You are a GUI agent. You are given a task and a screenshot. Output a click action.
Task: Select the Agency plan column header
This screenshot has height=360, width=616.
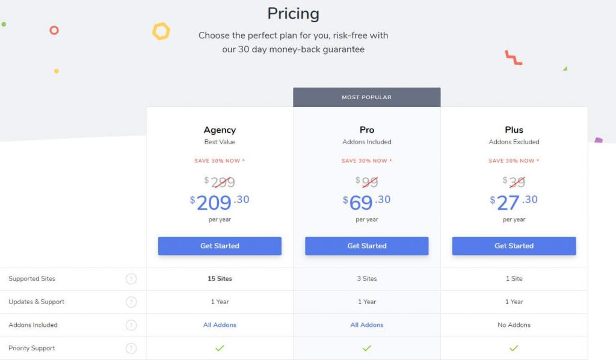tap(220, 130)
